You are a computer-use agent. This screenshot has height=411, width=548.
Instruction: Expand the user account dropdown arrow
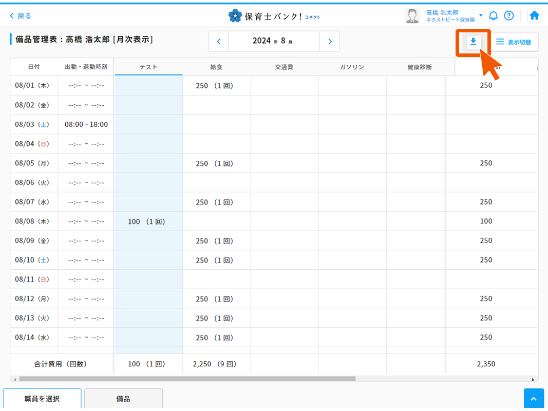coord(481,15)
